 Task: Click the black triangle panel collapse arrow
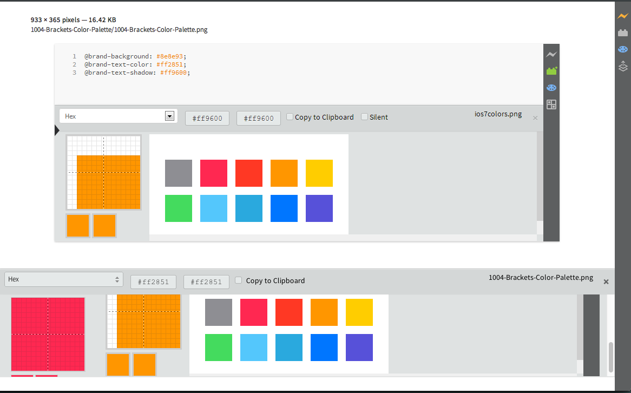pos(56,130)
